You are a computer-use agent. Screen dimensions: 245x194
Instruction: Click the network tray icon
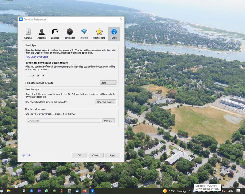(x=219, y=191)
